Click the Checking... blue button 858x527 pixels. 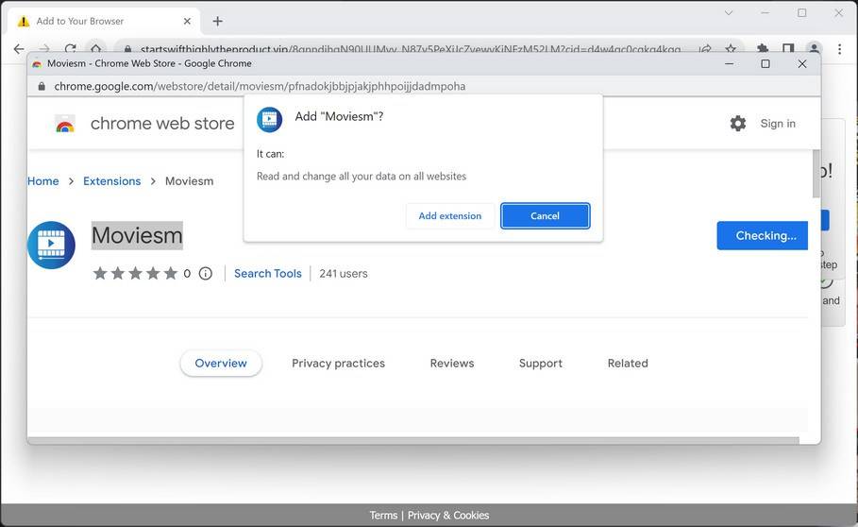763,235
